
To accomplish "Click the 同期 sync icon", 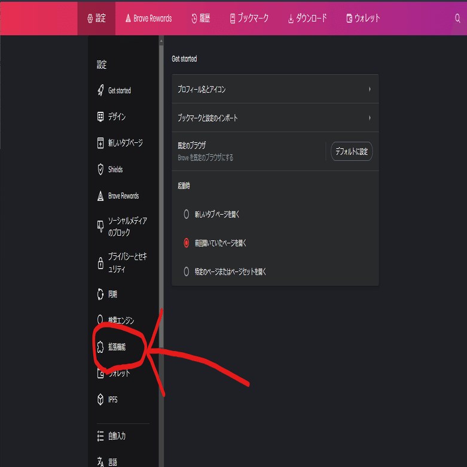I will (100, 294).
